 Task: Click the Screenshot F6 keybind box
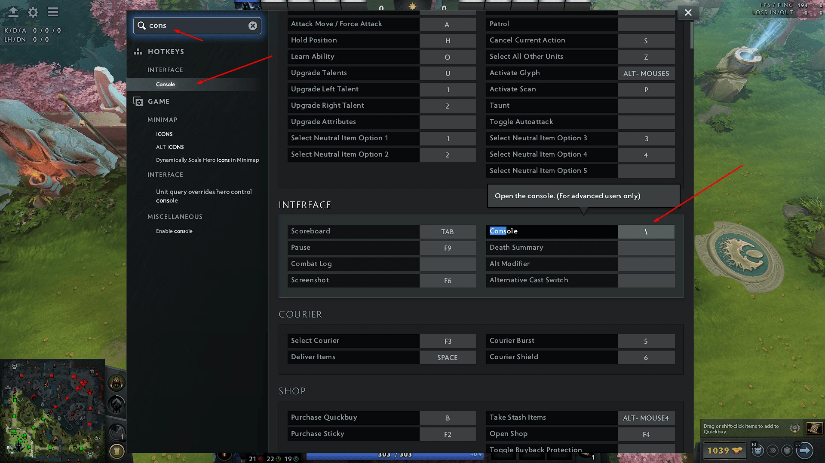[448, 281]
